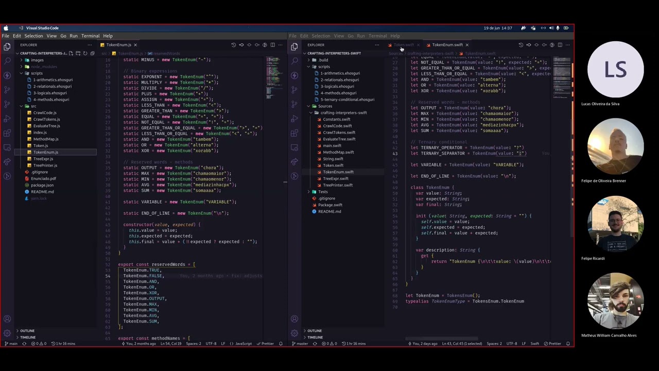Open Run menu in right window
The width and height of the screenshot is (659, 371).
[x=361, y=36]
